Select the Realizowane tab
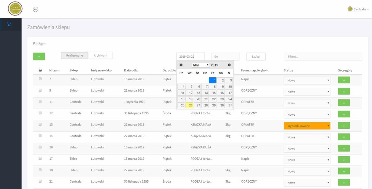Image resolution: width=372 pixels, height=189 pixels. click(74, 55)
